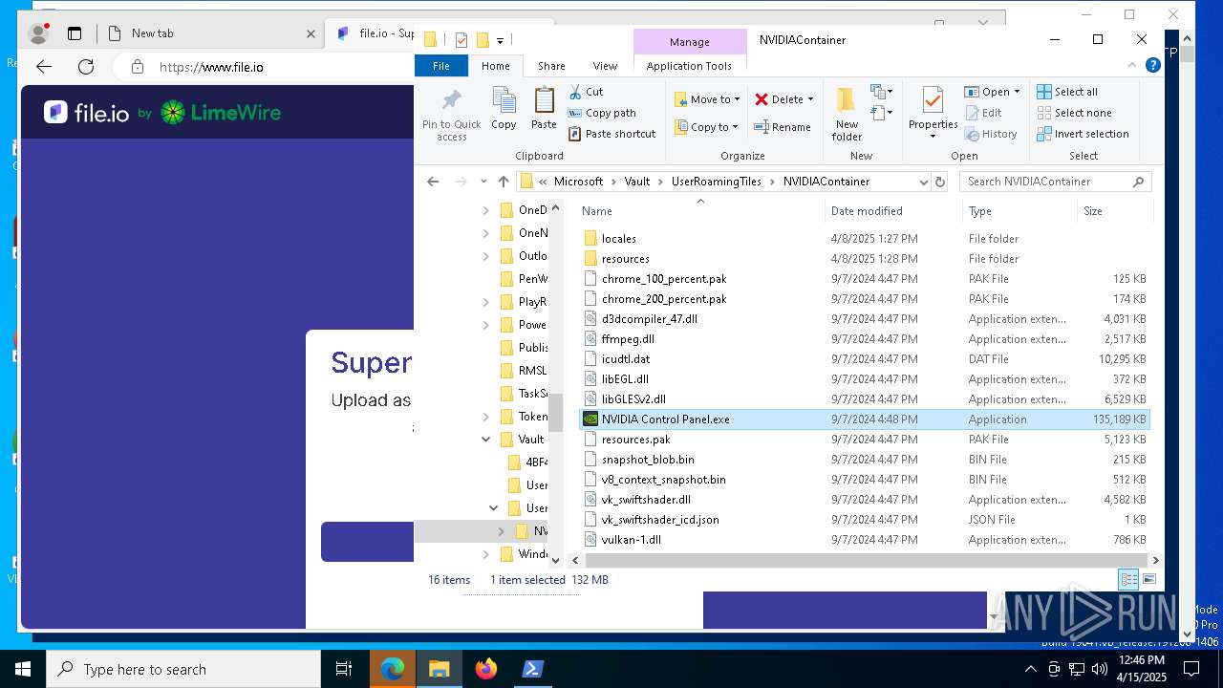Switch to the Share ribbon tab

click(551, 66)
